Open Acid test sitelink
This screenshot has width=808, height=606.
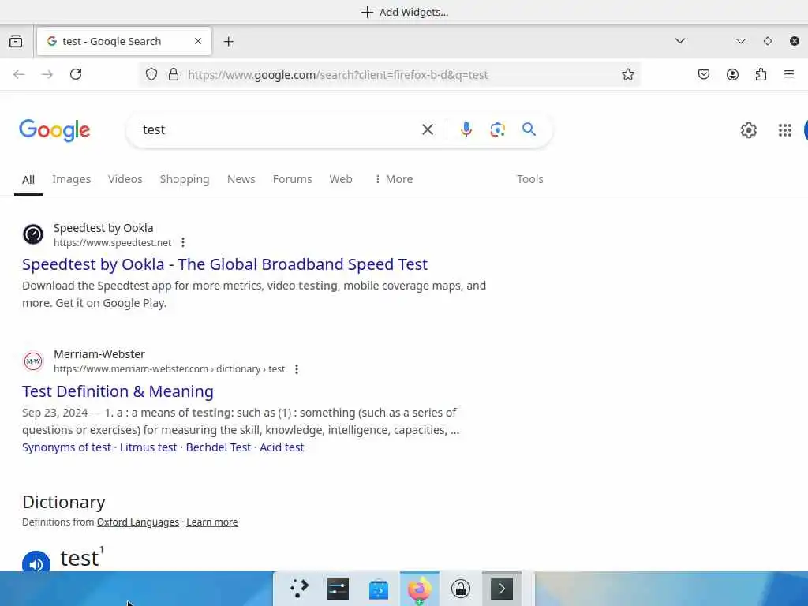point(282,447)
